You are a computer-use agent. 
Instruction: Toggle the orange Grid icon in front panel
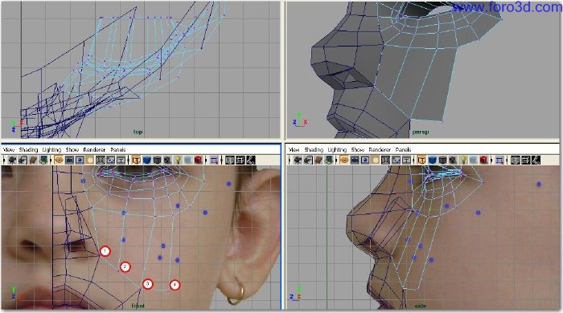[x=59, y=160]
